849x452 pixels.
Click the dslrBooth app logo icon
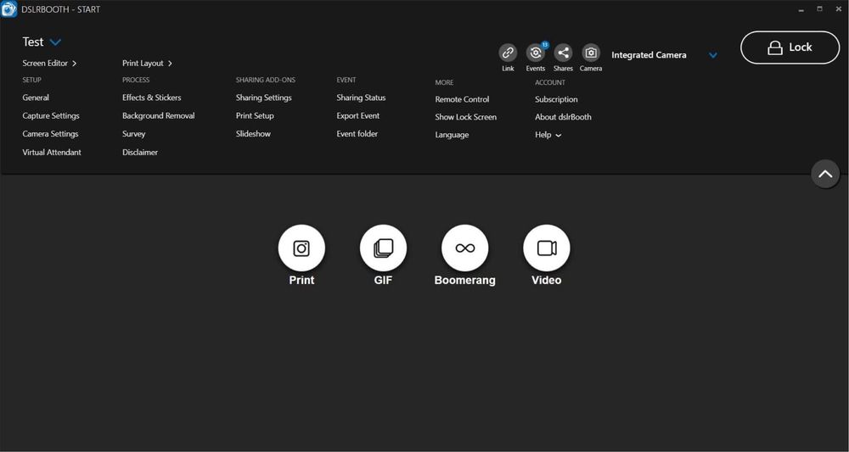(9, 9)
